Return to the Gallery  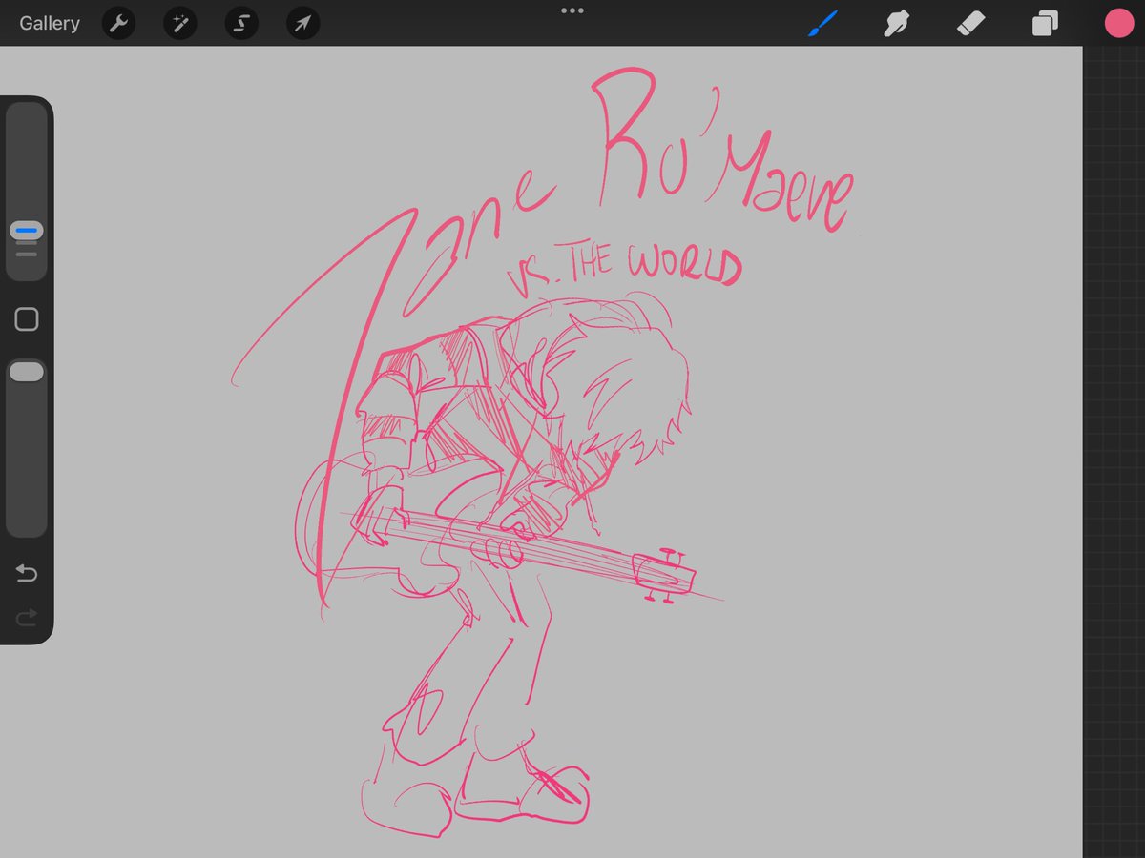coord(50,24)
